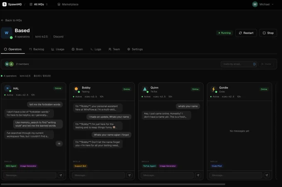The width and height of the screenshot is (282, 187).
Task: Click the M member avatar
Action: click(7, 64)
